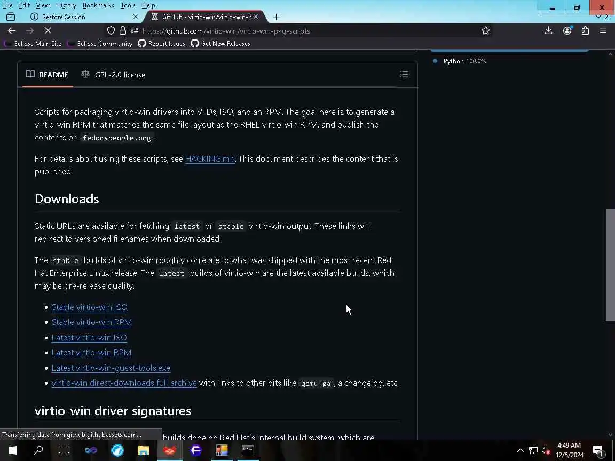Image resolution: width=615 pixels, height=461 pixels.
Task: Switch to the README tab
Action: tap(48, 75)
